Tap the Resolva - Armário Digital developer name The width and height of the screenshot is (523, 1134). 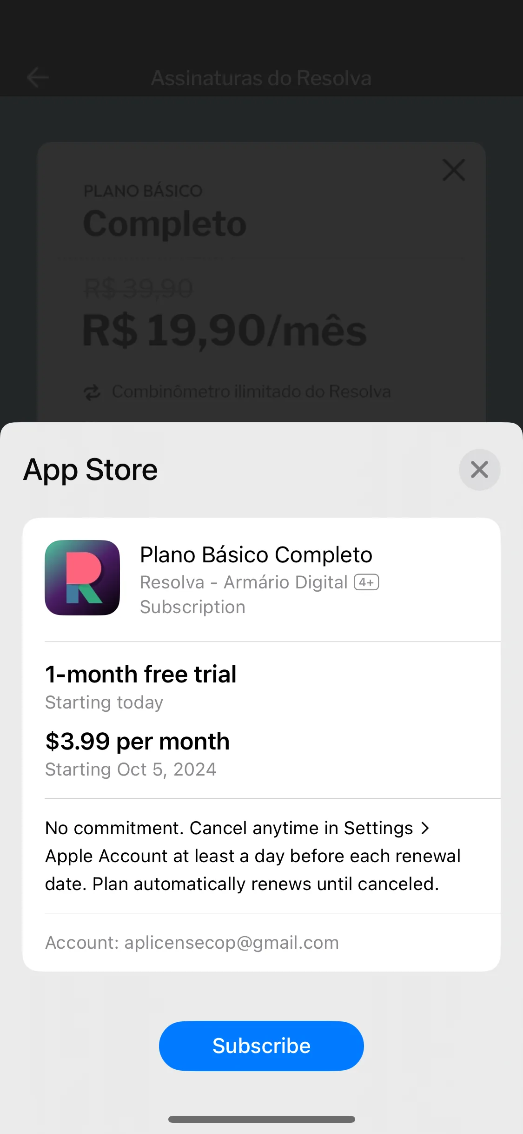point(244,582)
